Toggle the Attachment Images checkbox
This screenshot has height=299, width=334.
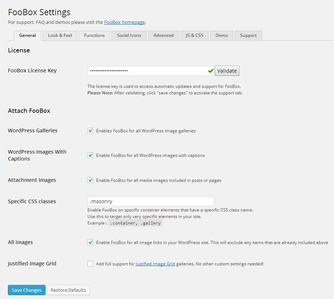click(90, 180)
